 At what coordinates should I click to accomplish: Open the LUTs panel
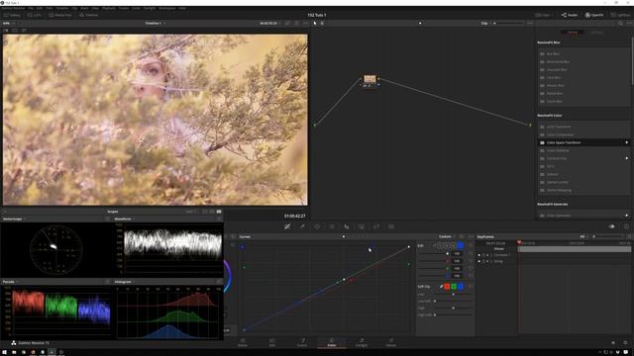[x=35, y=15]
